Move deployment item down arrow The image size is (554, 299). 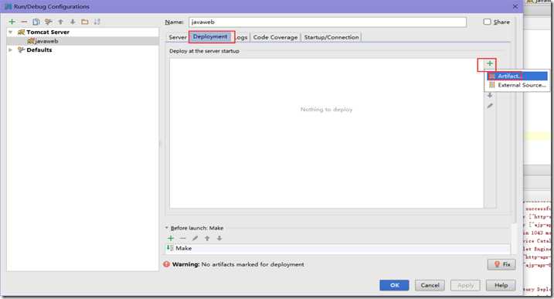(x=490, y=96)
